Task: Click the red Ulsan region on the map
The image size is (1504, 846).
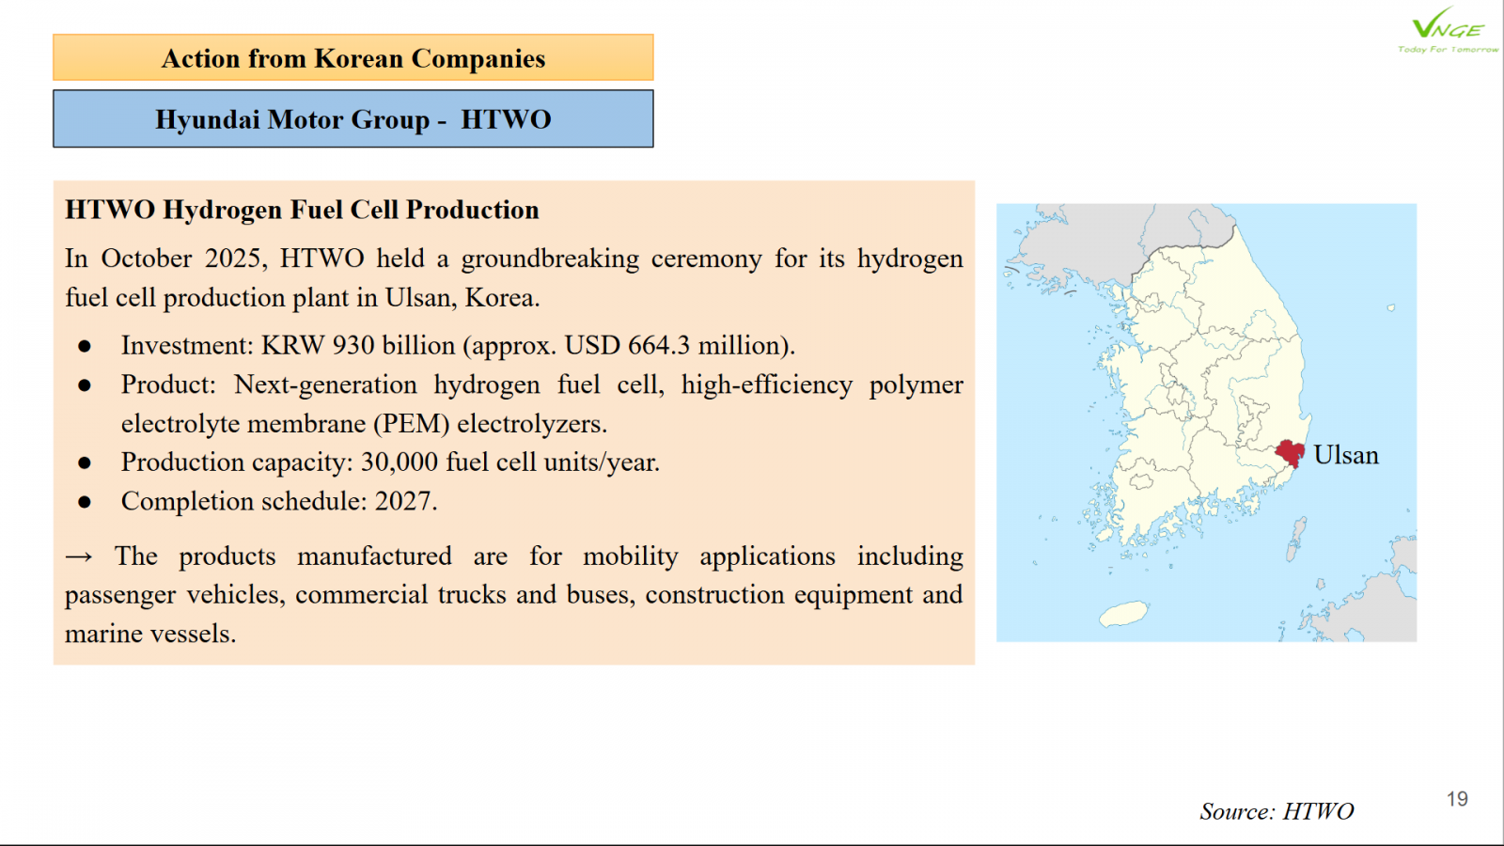Action: [x=1290, y=453]
